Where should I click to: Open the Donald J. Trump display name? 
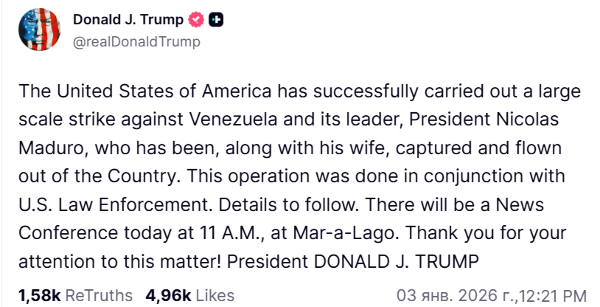click(x=130, y=21)
